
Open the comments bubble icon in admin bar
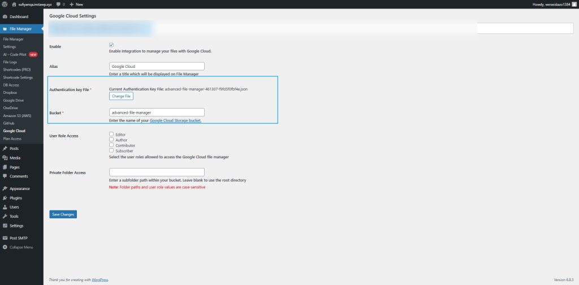tap(58, 4)
